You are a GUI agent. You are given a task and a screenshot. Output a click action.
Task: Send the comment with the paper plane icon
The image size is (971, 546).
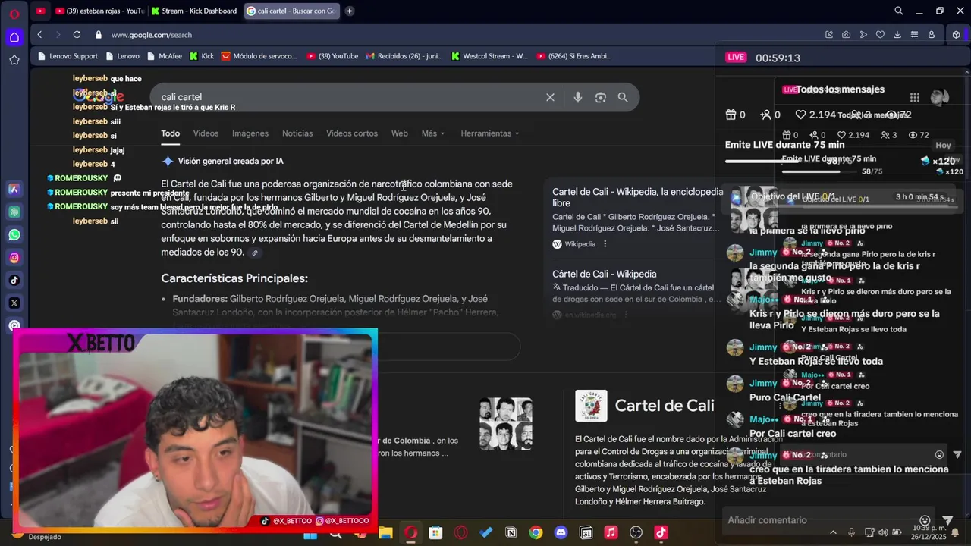[947, 521]
